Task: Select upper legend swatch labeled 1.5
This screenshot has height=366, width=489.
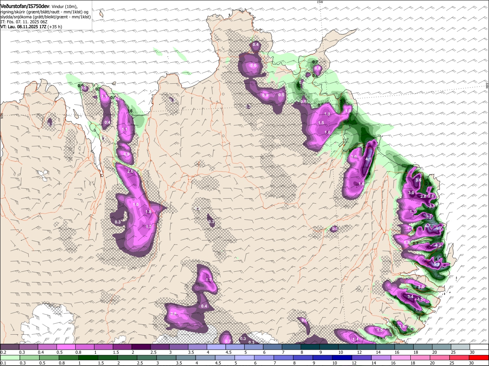Action: point(122,347)
